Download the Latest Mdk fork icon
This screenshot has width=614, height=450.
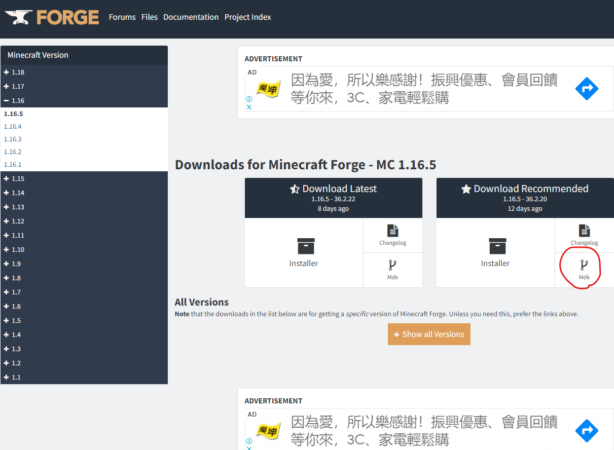tap(392, 265)
